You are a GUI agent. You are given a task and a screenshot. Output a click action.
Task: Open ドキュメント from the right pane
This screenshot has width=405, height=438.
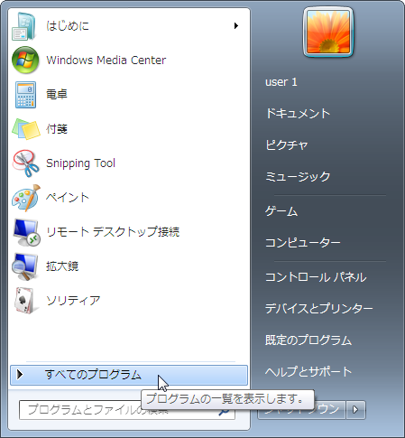tap(298, 114)
